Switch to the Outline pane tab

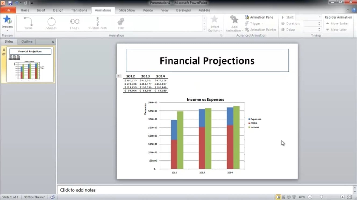click(27, 42)
